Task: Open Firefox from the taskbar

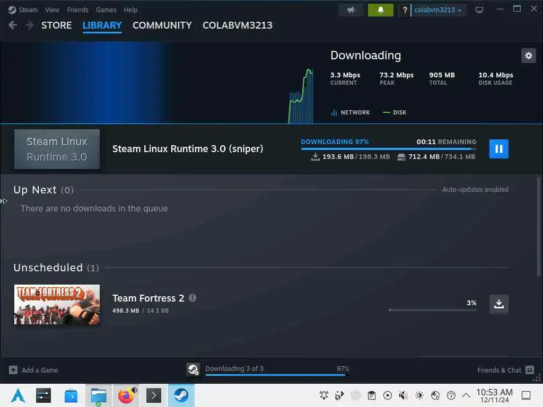Action: [126, 395]
